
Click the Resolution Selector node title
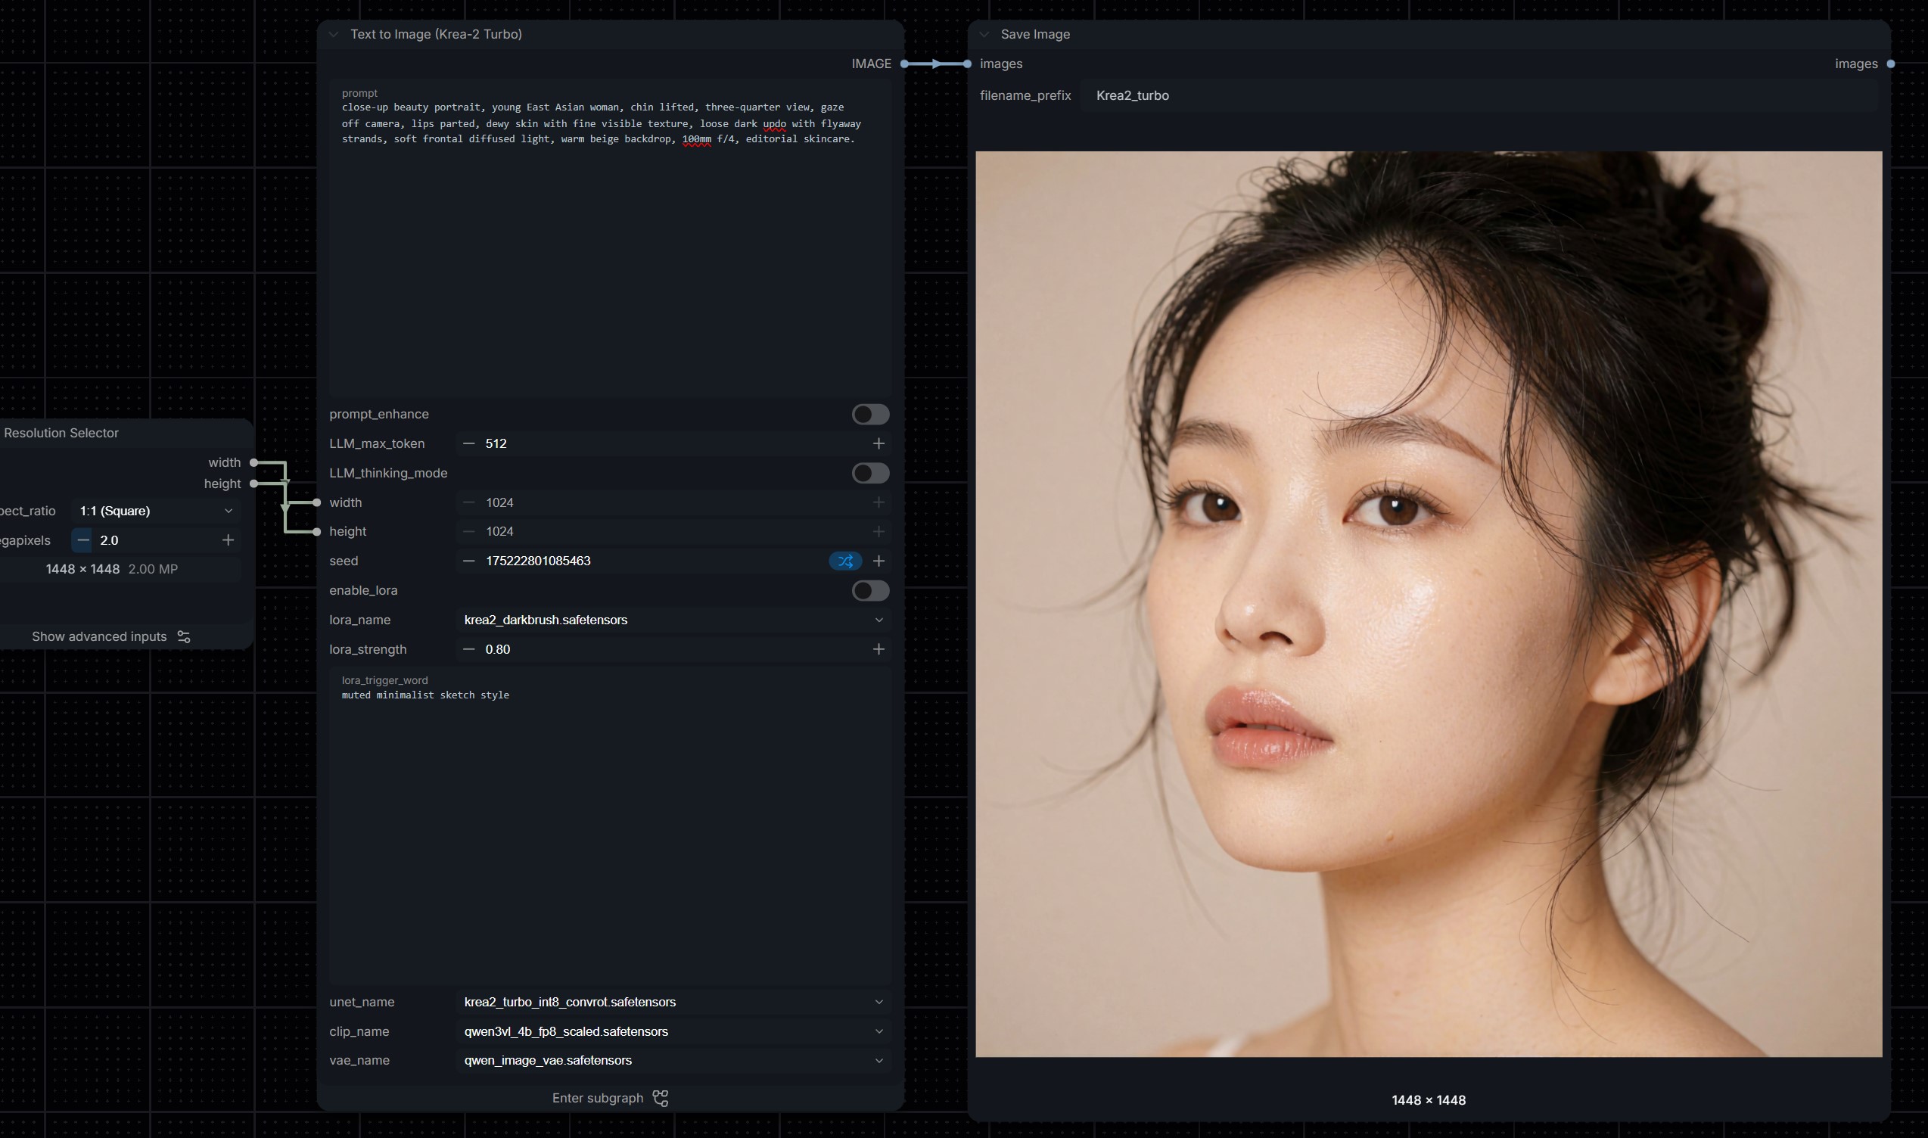pos(61,434)
